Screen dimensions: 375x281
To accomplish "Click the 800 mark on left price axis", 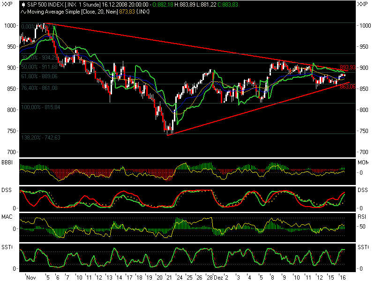I will pyautogui.click(x=11, y=110).
